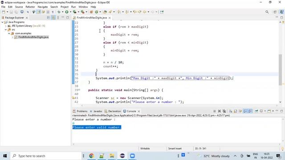Click the New file toolbar icon
Viewport: 285px width, 160px height.
[x=4, y=12]
